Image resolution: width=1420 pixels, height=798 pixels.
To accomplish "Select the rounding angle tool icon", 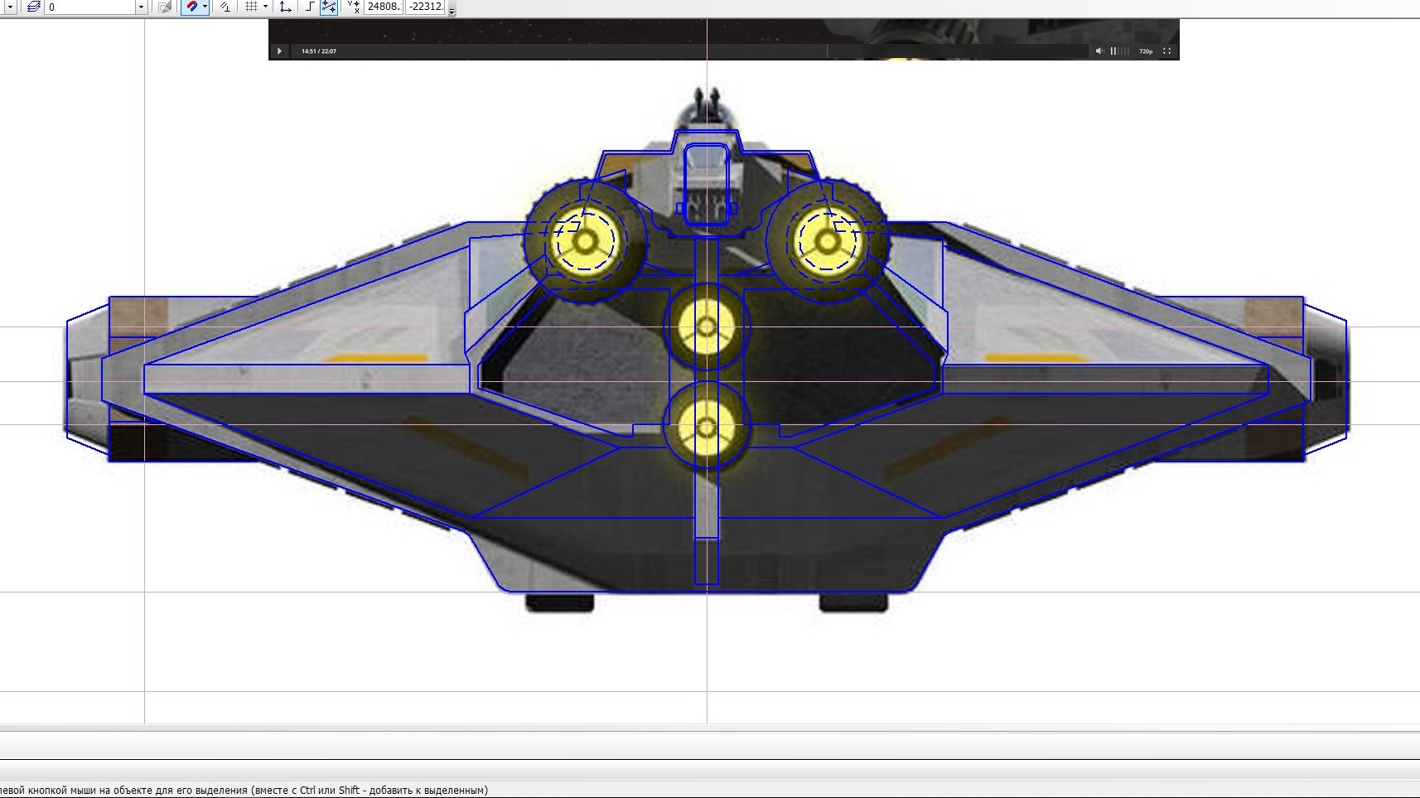I will tap(225, 7).
